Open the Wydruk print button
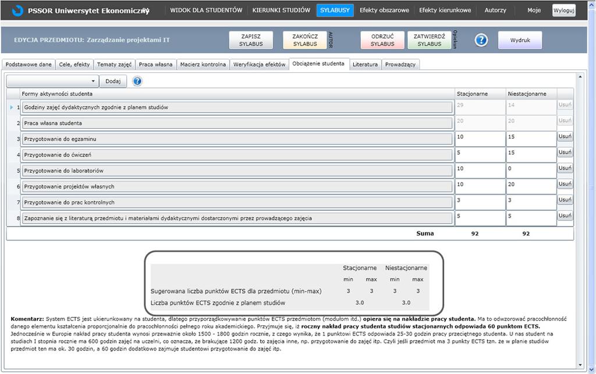The image size is (596, 374). point(520,40)
